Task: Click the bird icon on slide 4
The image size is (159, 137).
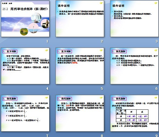Action: pos(46,50)
